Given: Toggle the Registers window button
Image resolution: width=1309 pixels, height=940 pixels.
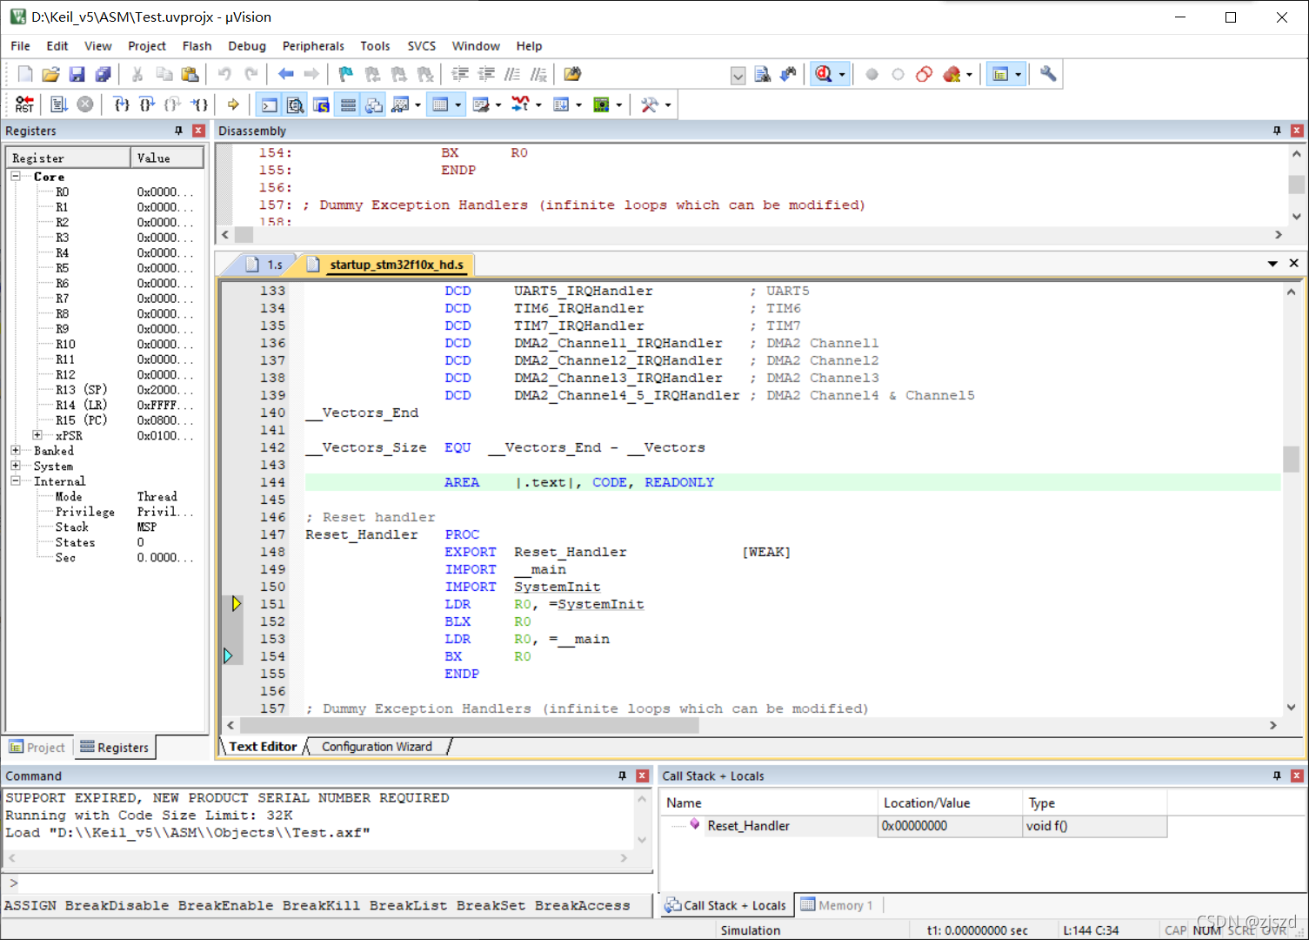Looking at the screenshot, I should (348, 105).
